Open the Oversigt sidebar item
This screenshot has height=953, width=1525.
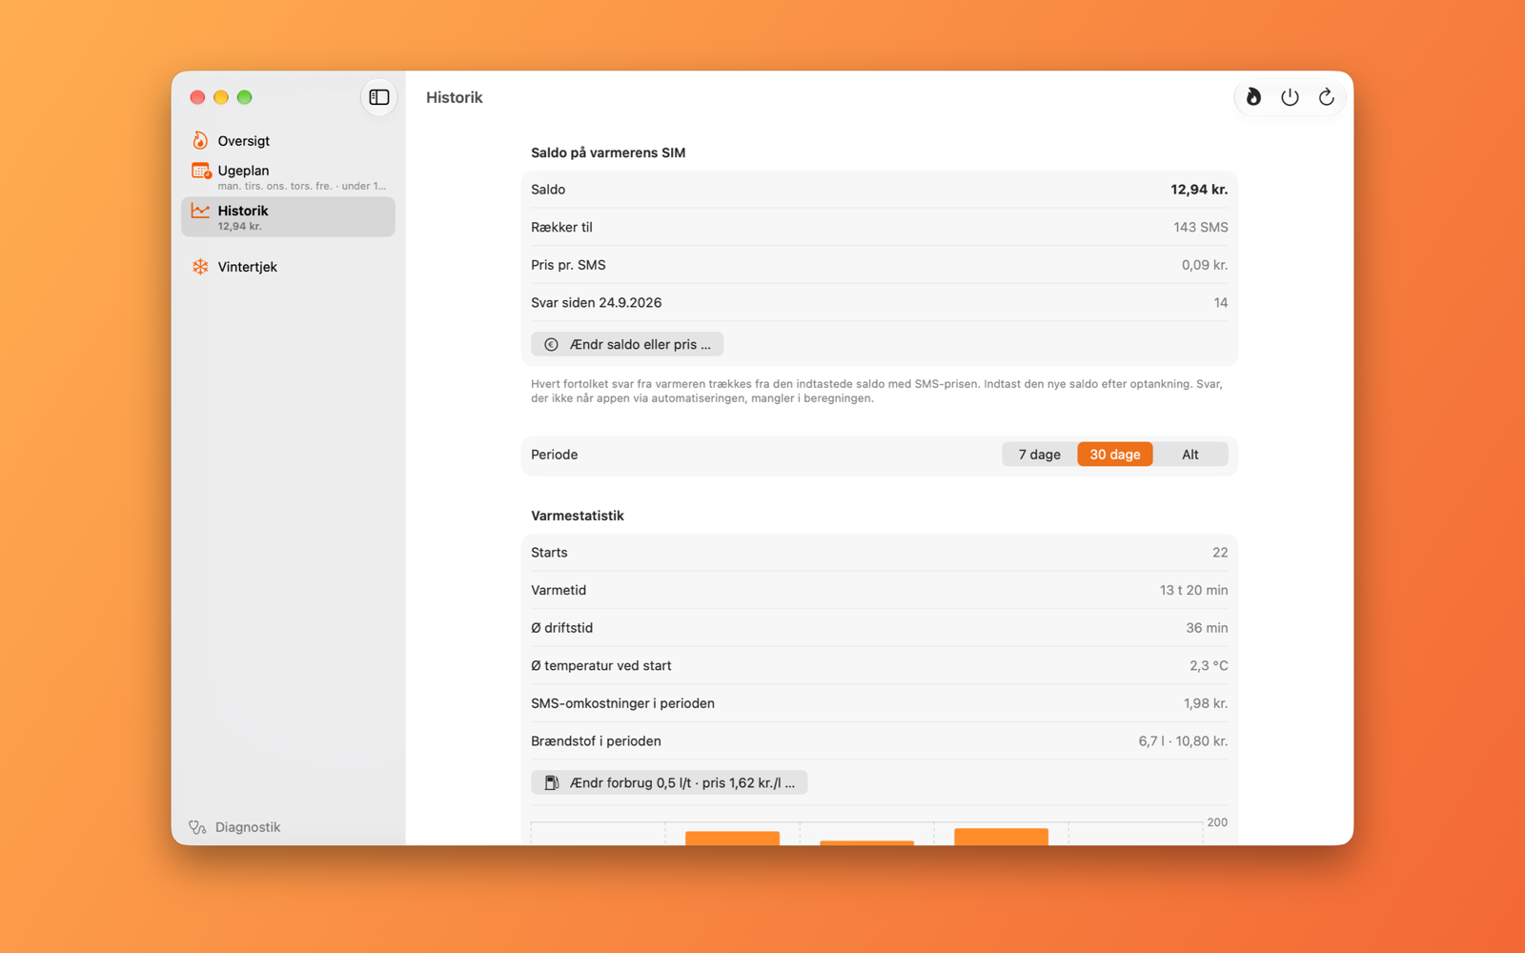pyautogui.click(x=288, y=141)
